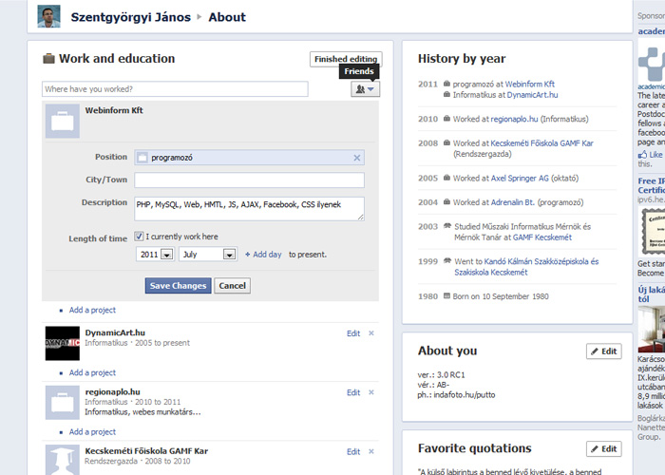Click into the Description text area
665x475 pixels.
click(249, 209)
